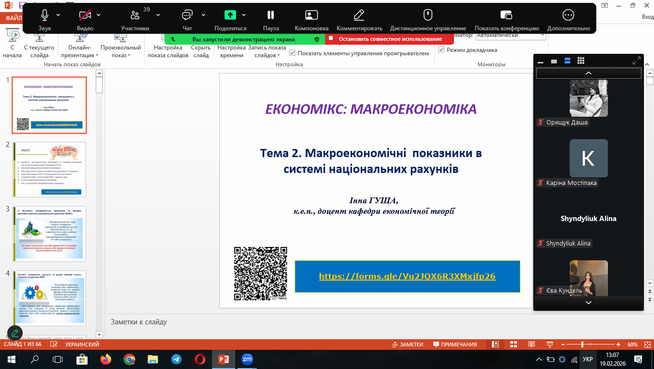Open ЗАМЕТКИ in the status bar
Image resolution: width=654 pixels, height=369 pixels.
[408, 344]
